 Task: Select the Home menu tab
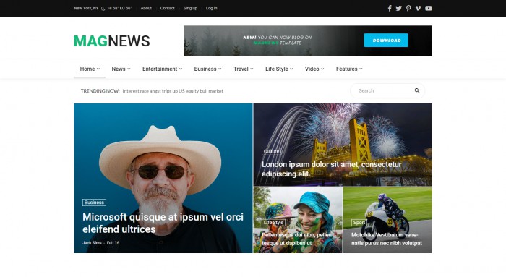[90, 69]
